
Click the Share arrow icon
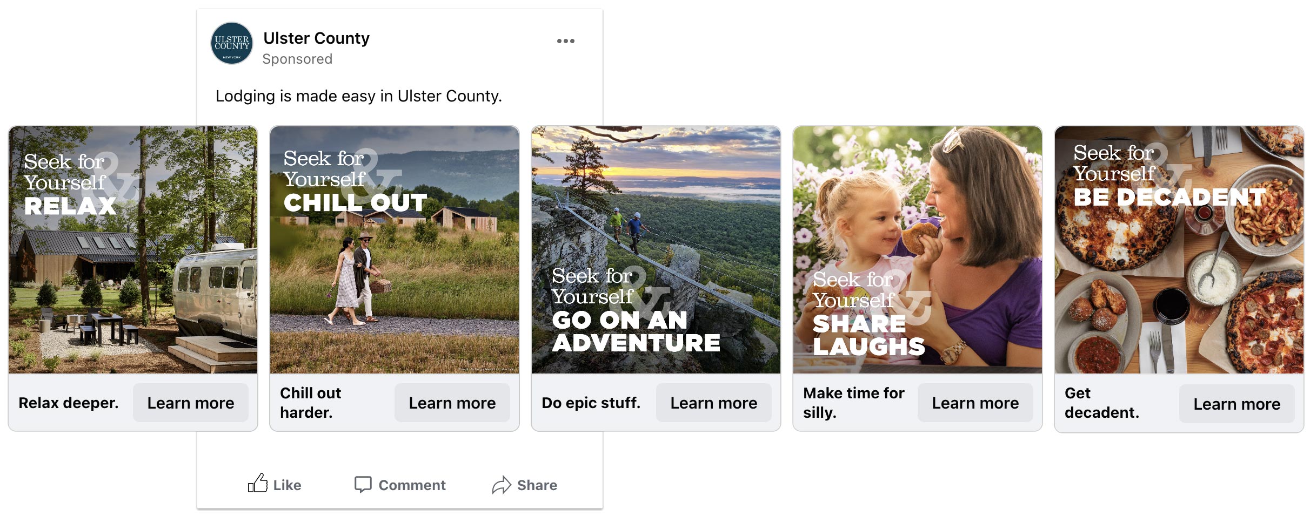tap(501, 485)
